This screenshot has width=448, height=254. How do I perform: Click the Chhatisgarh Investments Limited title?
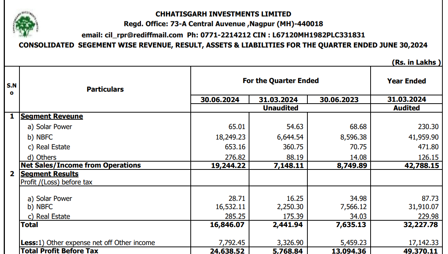[223, 14]
